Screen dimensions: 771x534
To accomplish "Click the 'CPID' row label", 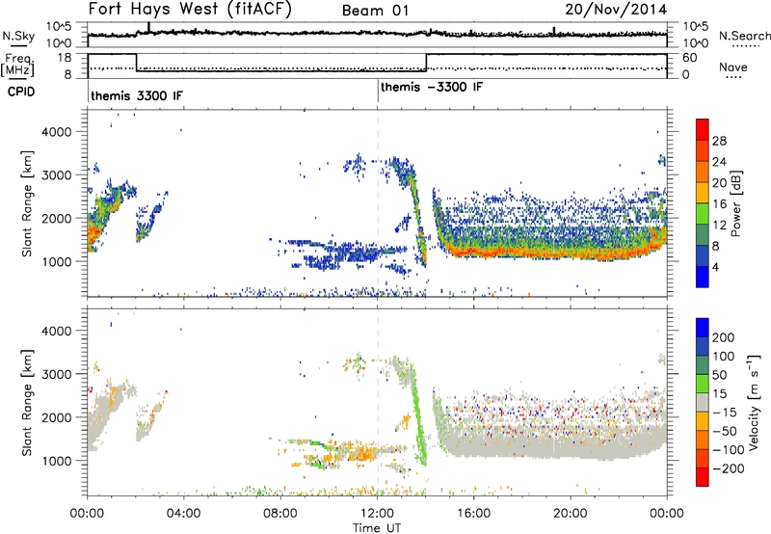I will pos(21,92).
